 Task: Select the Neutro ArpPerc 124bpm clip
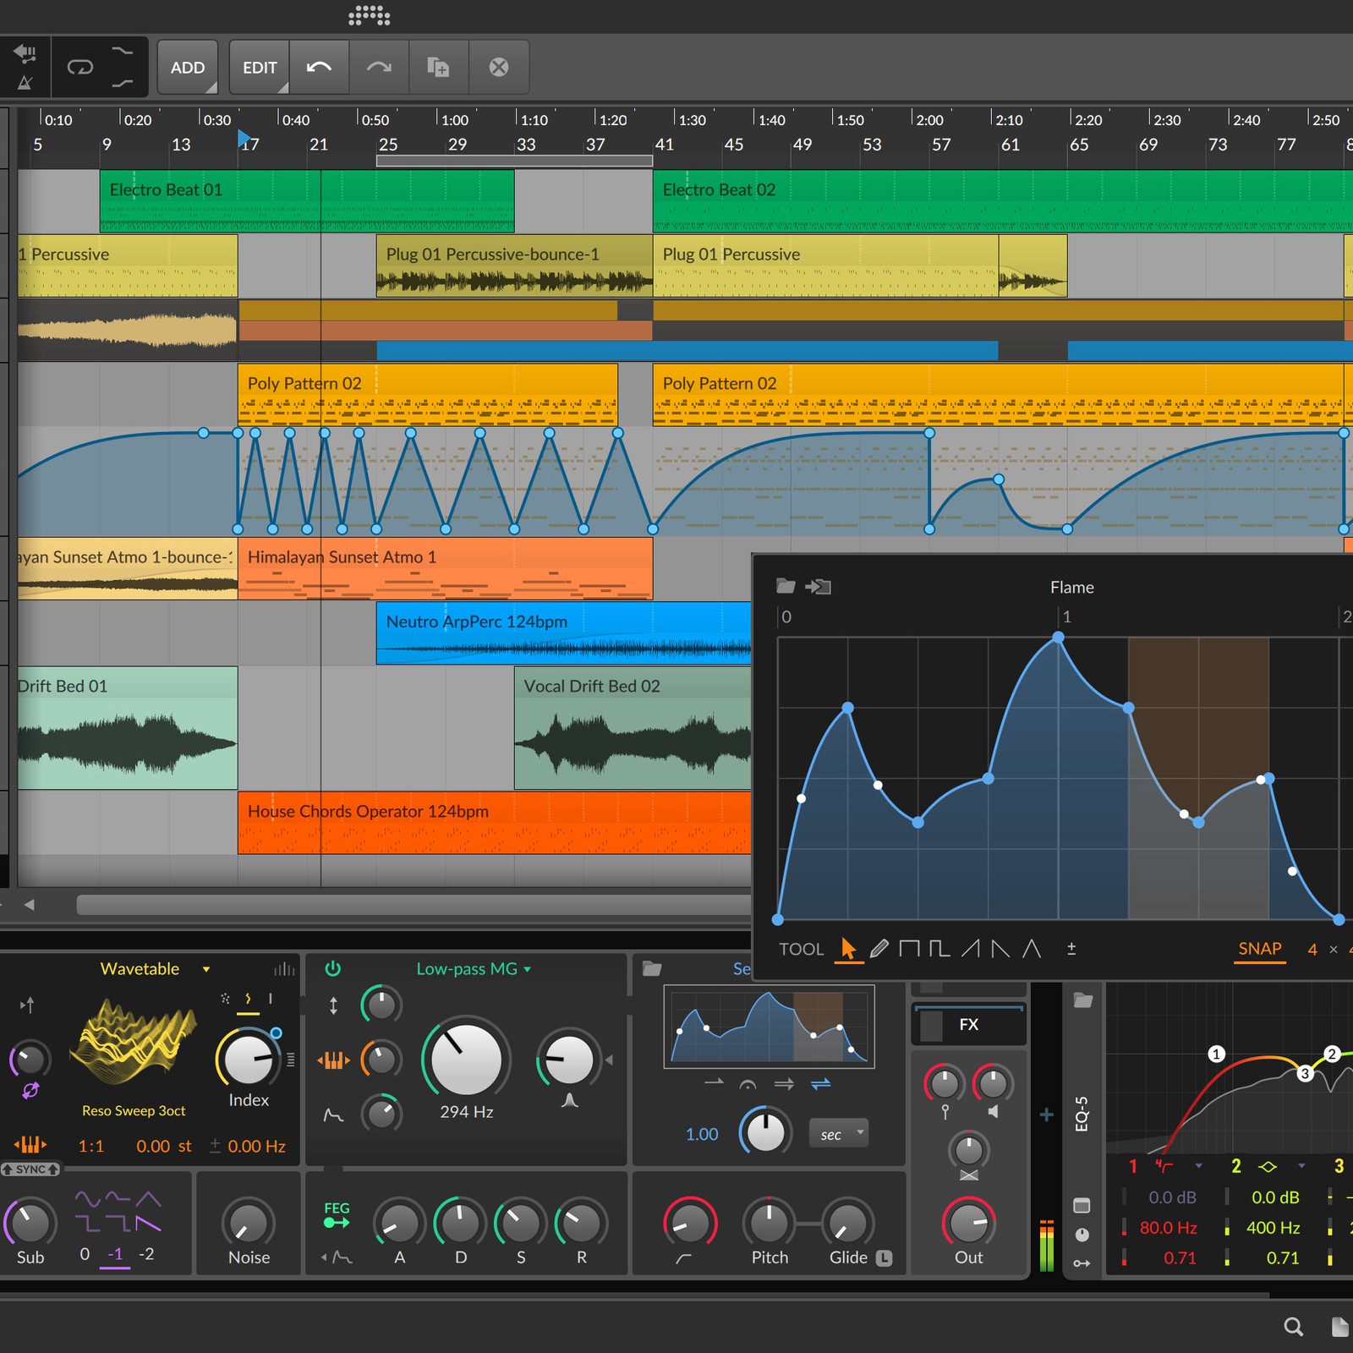[564, 633]
